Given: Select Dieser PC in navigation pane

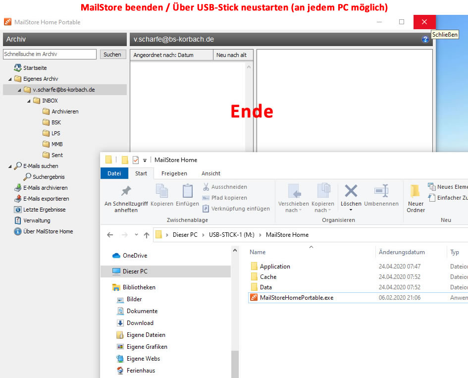Looking at the screenshot, I should [x=165, y=271].
